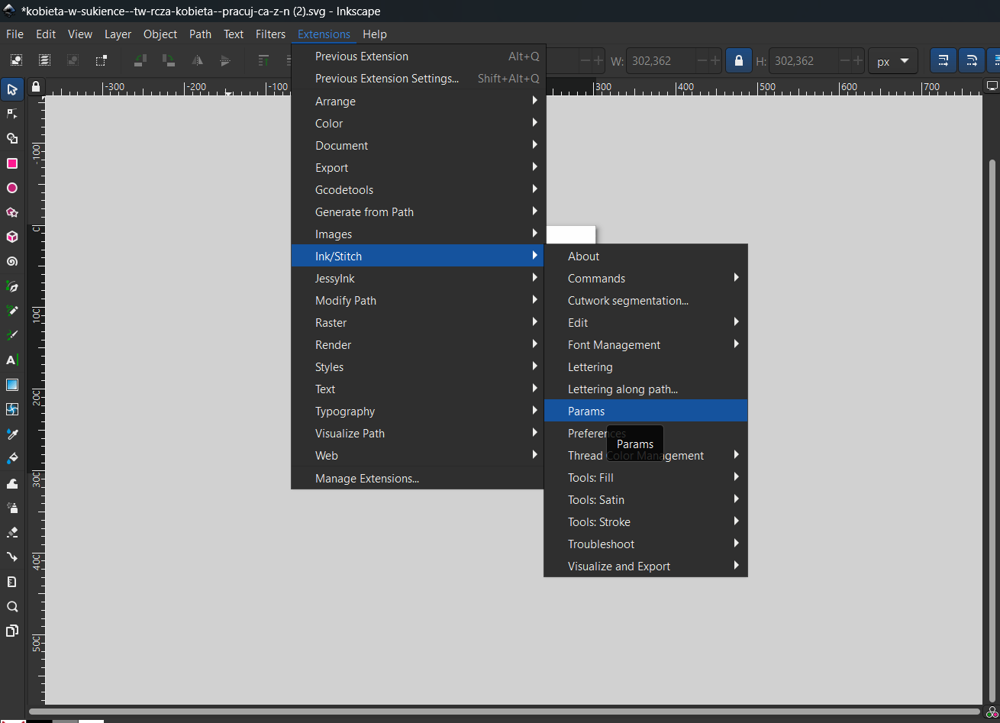Image resolution: width=1000 pixels, height=723 pixels.
Task: Open the Help menu
Action: [x=375, y=34]
